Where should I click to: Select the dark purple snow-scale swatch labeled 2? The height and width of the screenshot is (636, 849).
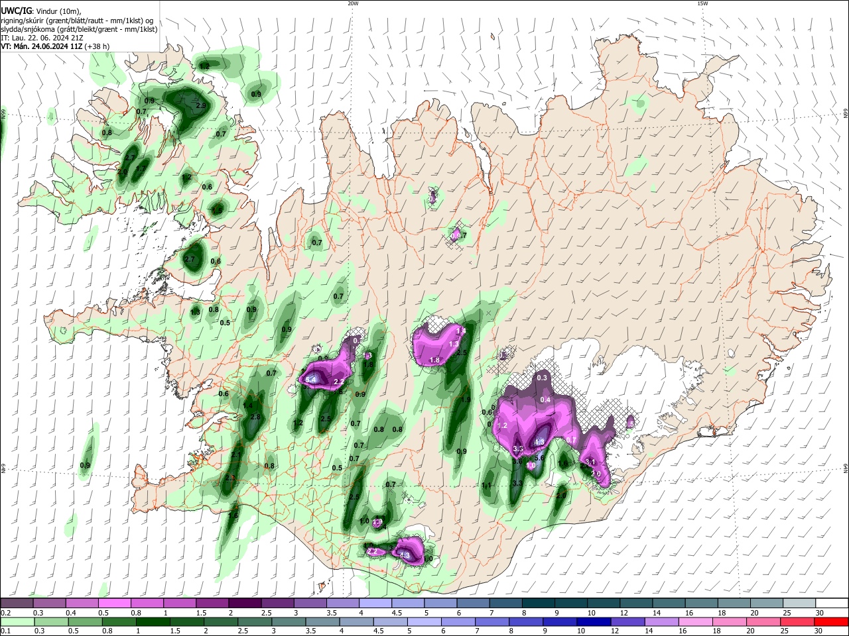coord(244,604)
